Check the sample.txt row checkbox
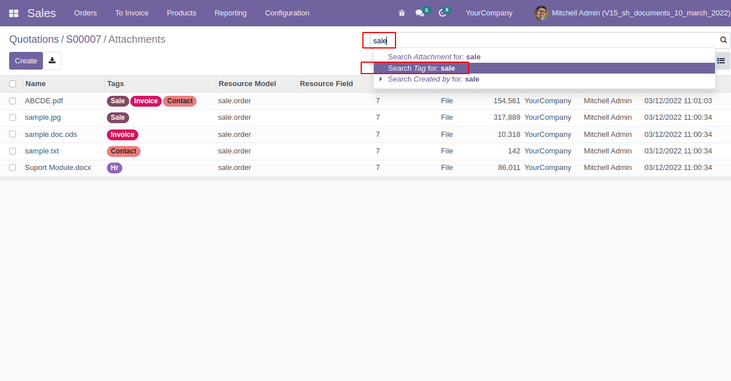 click(13, 151)
